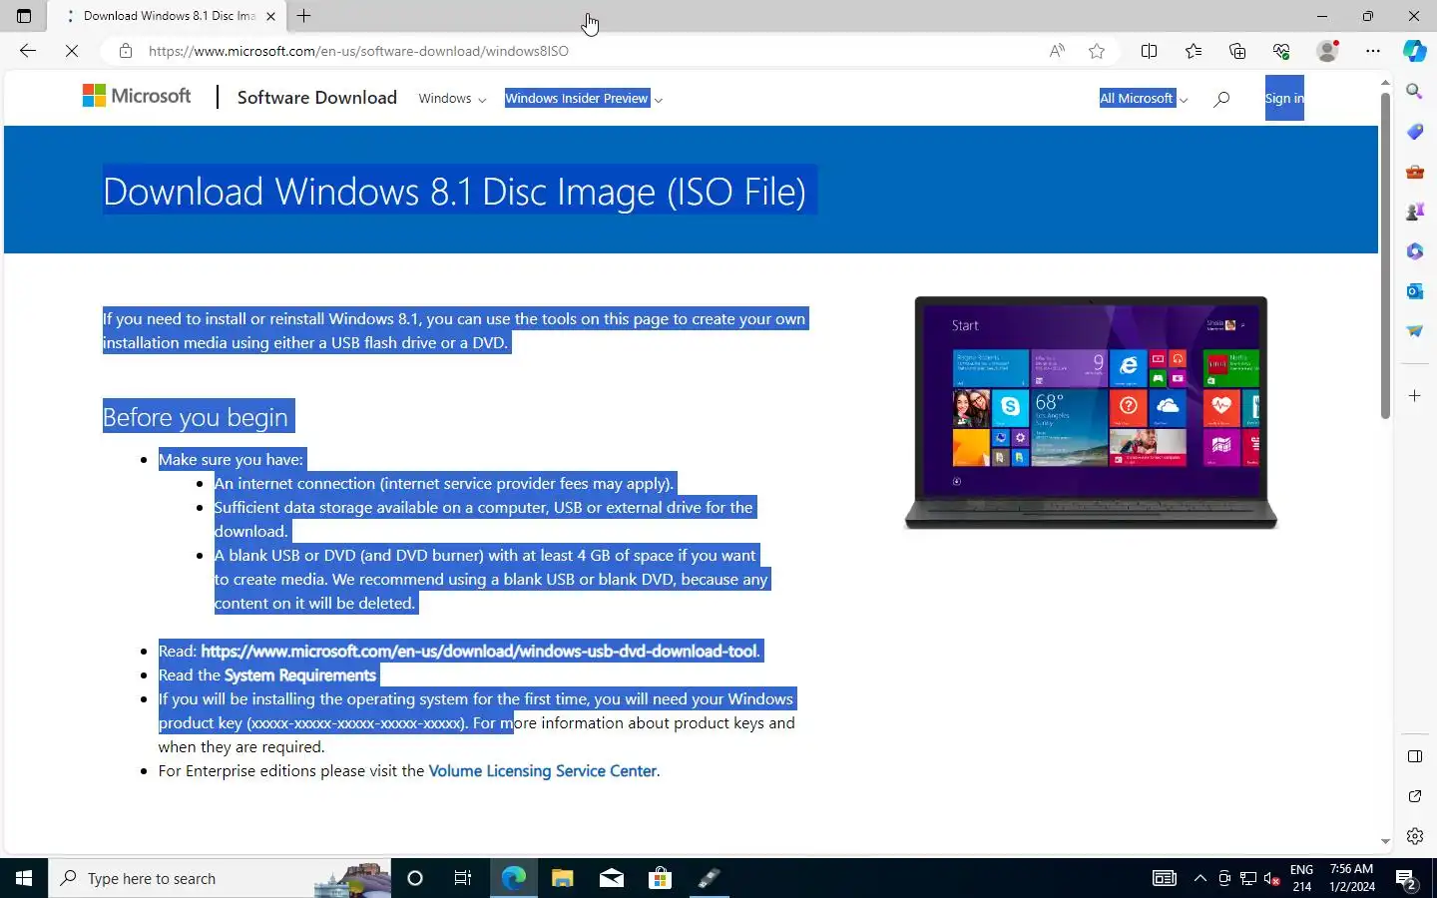Open Volume Licensing Service Center link

pos(543,770)
